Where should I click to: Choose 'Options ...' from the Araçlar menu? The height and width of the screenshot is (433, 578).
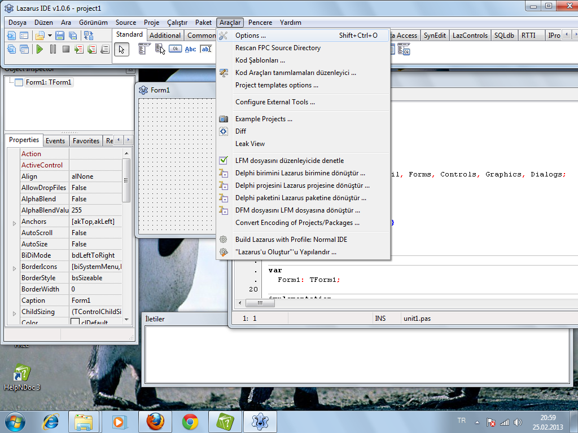tap(303, 36)
